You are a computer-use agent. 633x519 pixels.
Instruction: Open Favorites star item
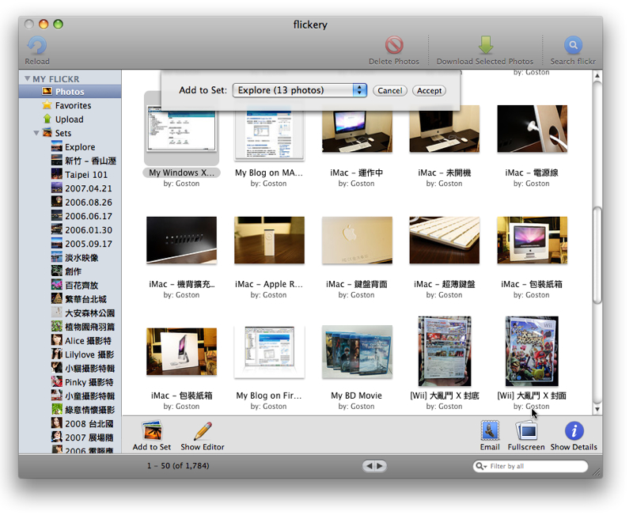(x=70, y=105)
